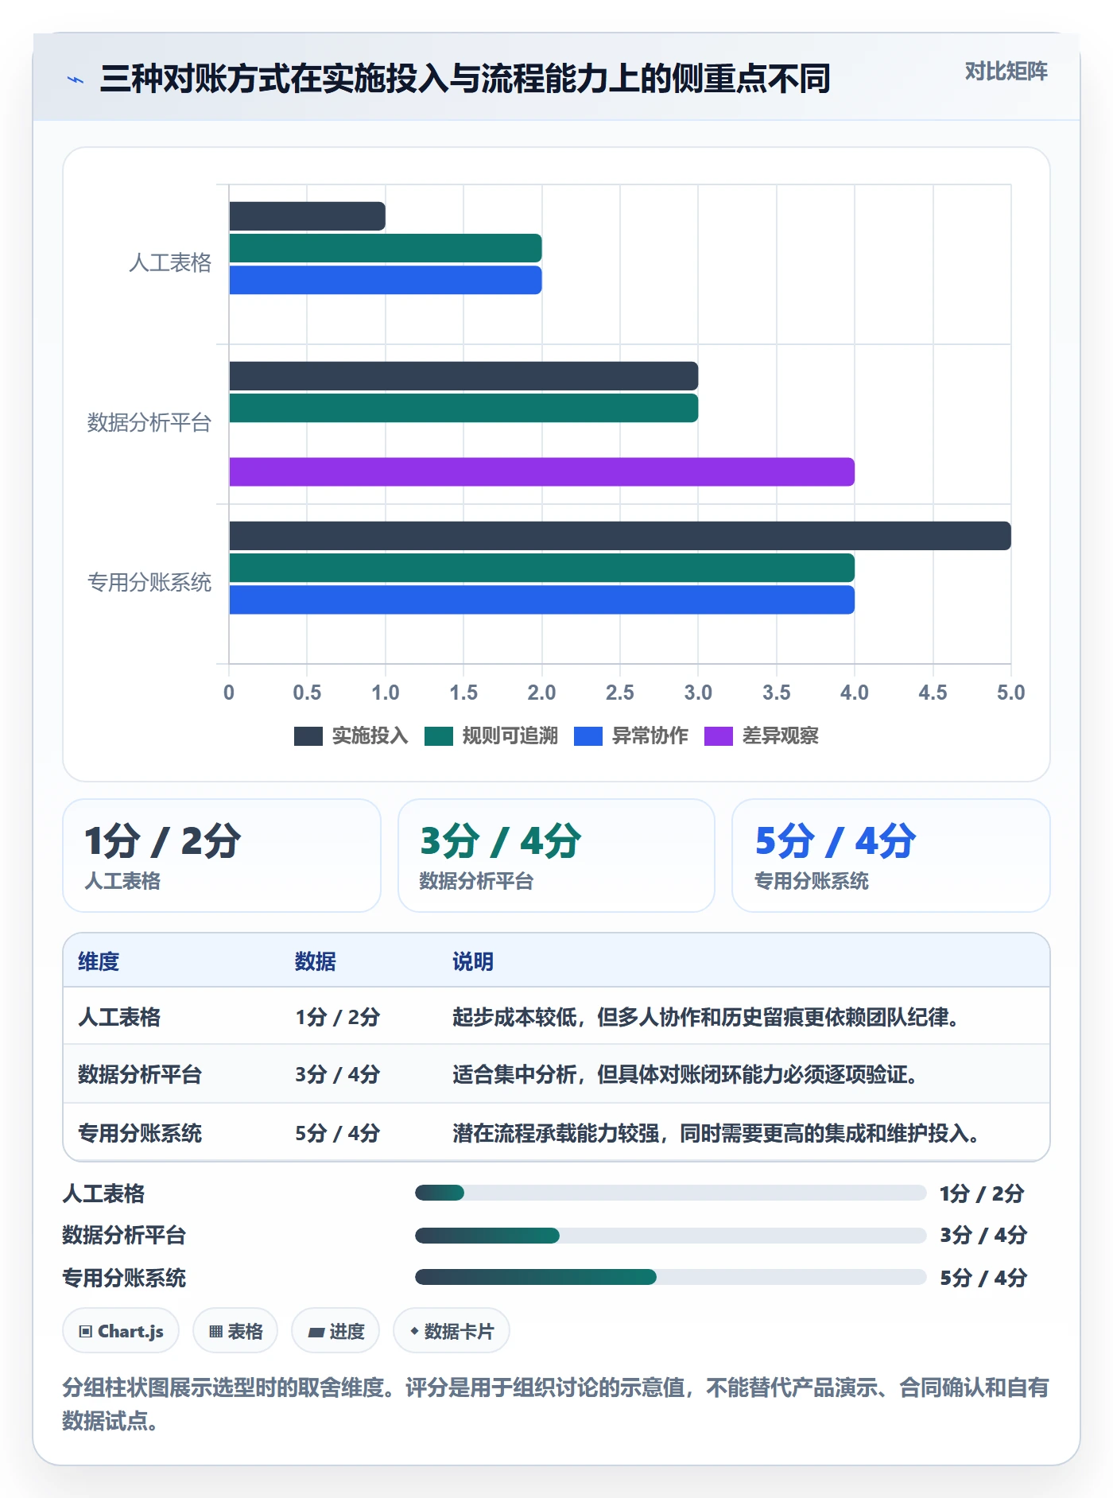The image size is (1113, 1498).
Task: Click the purple 差异观察 legend swatch
Action: coord(719,736)
